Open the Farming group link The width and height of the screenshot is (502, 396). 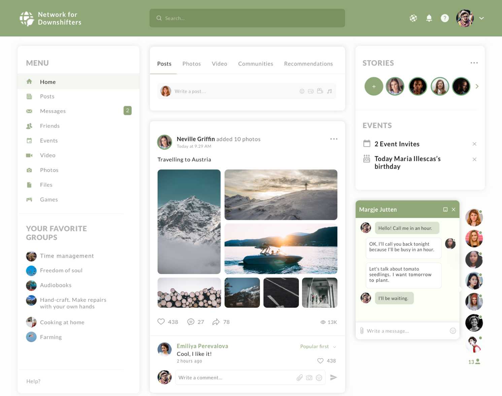51,337
